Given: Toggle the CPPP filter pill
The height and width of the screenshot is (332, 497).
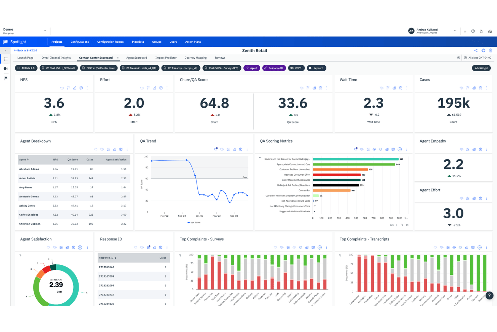Looking at the screenshot, I should (x=296, y=68).
